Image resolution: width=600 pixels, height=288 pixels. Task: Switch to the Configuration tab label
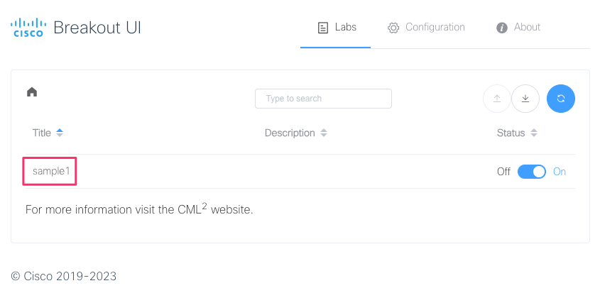pos(435,27)
